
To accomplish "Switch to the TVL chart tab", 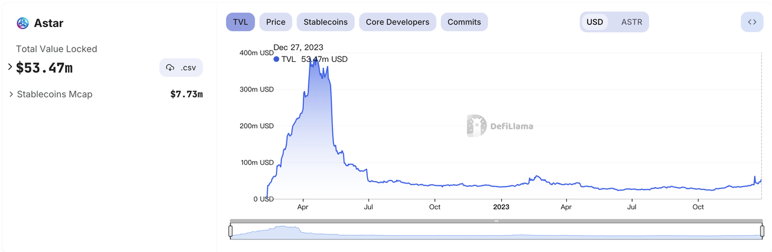I will tap(241, 22).
